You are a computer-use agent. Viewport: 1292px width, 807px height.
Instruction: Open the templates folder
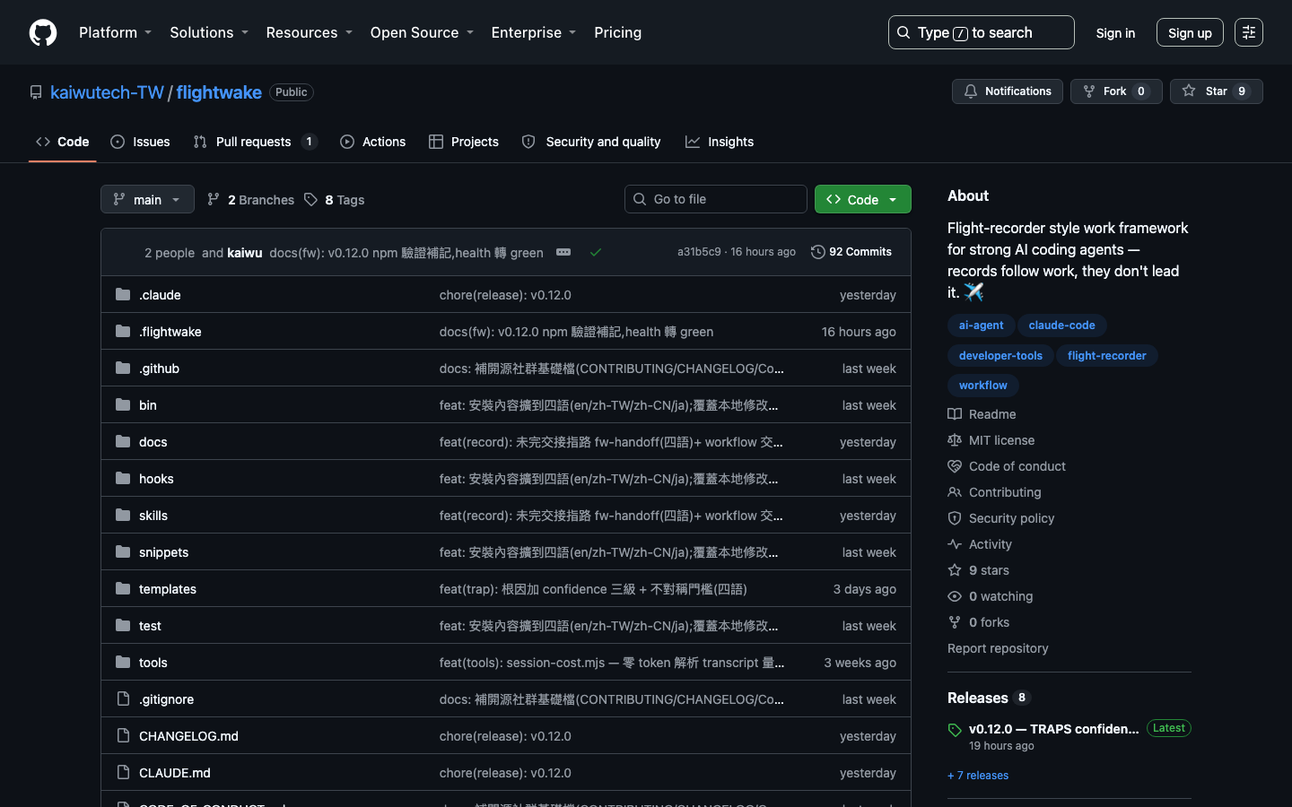pyautogui.click(x=168, y=589)
